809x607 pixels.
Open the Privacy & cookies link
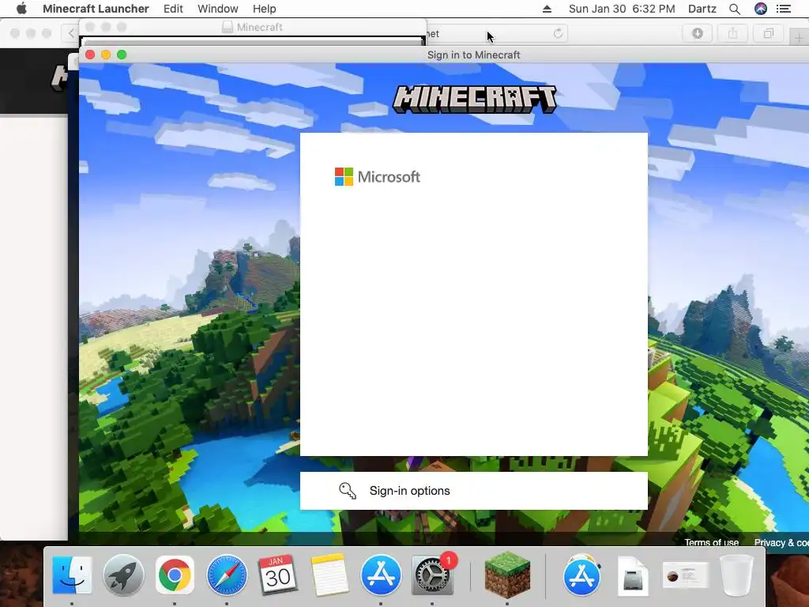point(781,542)
